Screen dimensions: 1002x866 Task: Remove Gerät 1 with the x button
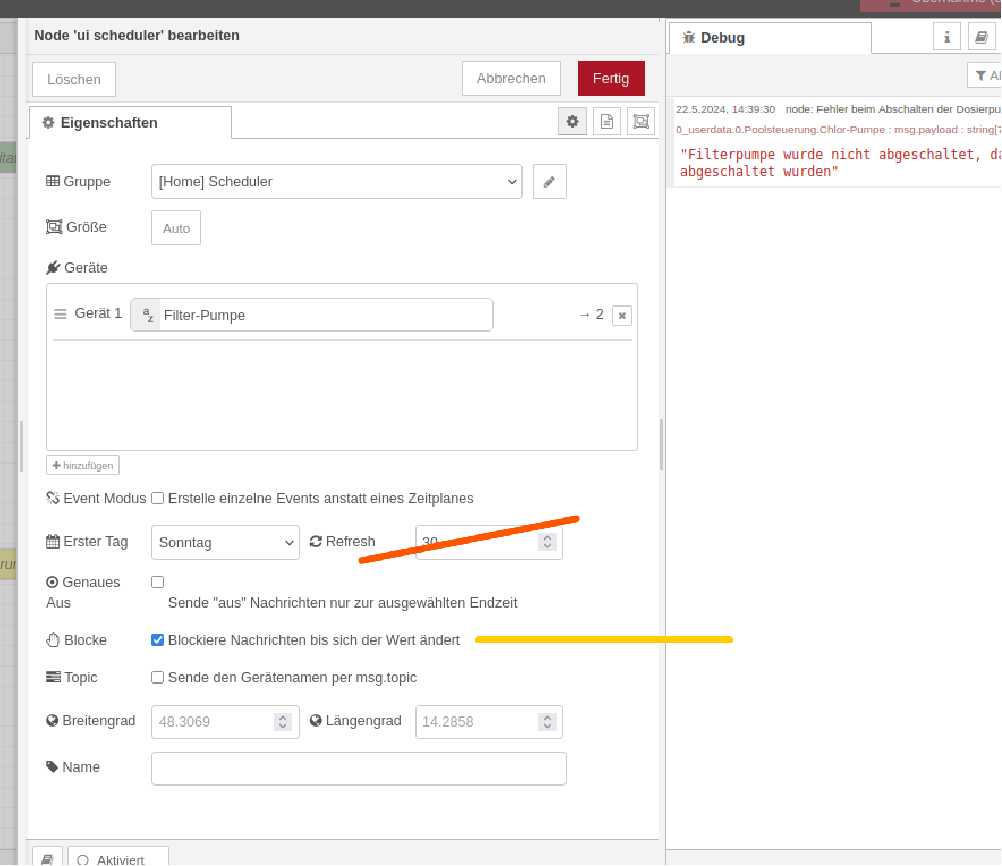tap(622, 316)
